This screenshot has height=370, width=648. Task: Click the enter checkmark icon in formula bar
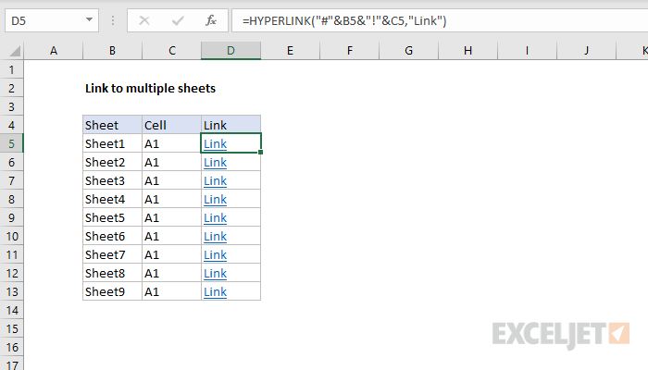coord(177,19)
